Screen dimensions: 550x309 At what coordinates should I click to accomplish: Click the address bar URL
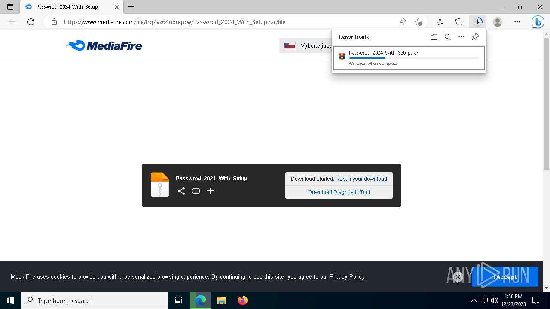(x=174, y=22)
